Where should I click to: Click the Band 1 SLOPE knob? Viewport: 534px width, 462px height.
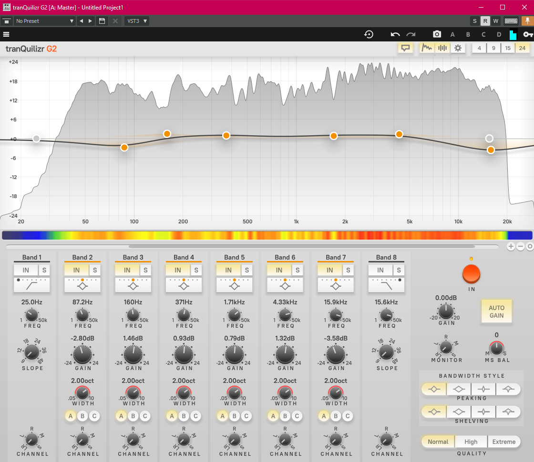(x=32, y=352)
